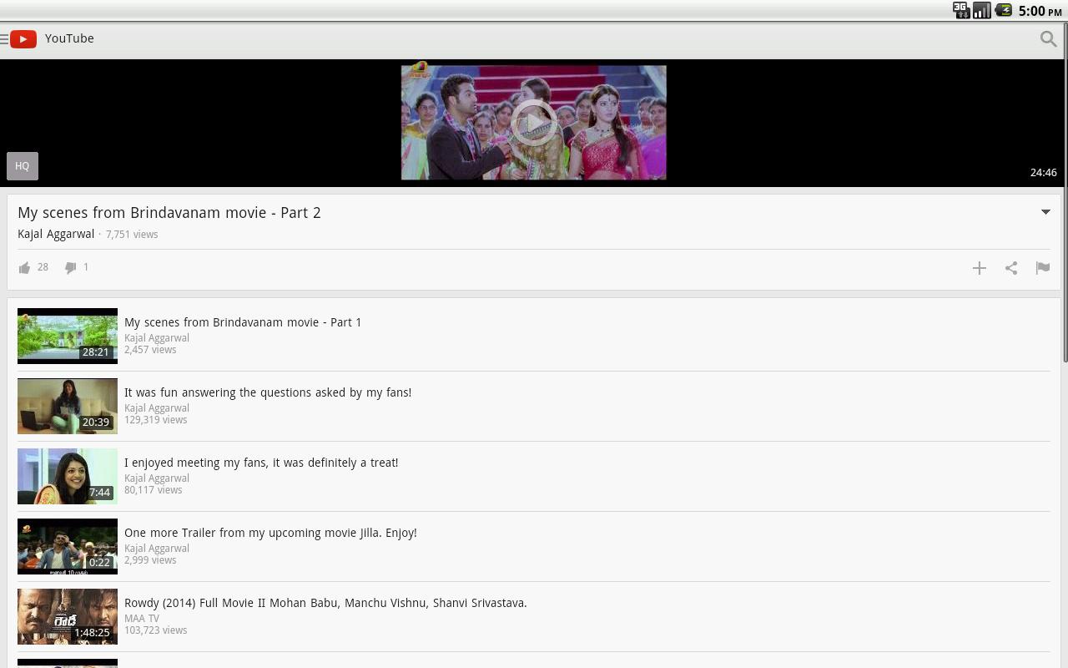This screenshot has width=1068, height=668.
Task: Tap the battery status icon
Action: click(1004, 10)
